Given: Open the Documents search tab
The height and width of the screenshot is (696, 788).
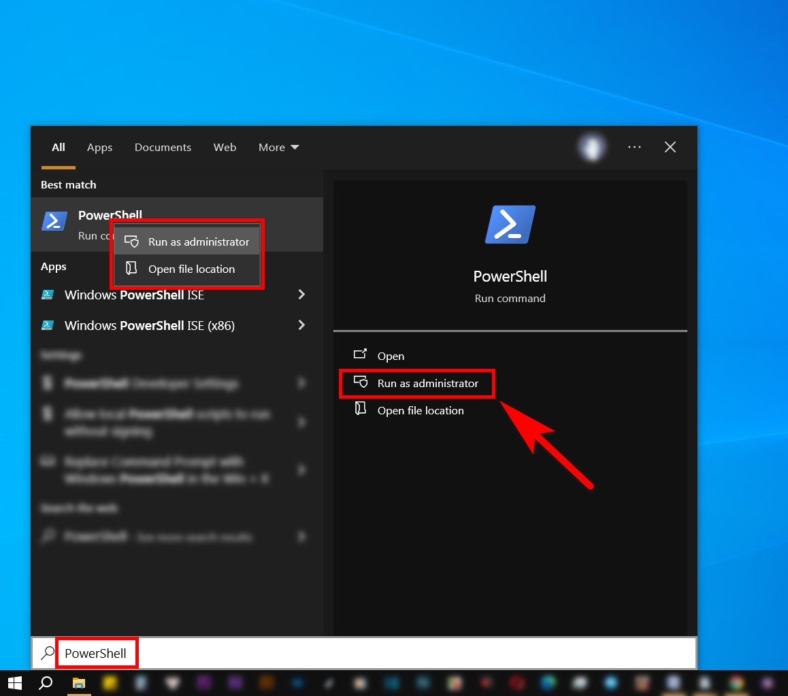Looking at the screenshot, I should (163, 147).
